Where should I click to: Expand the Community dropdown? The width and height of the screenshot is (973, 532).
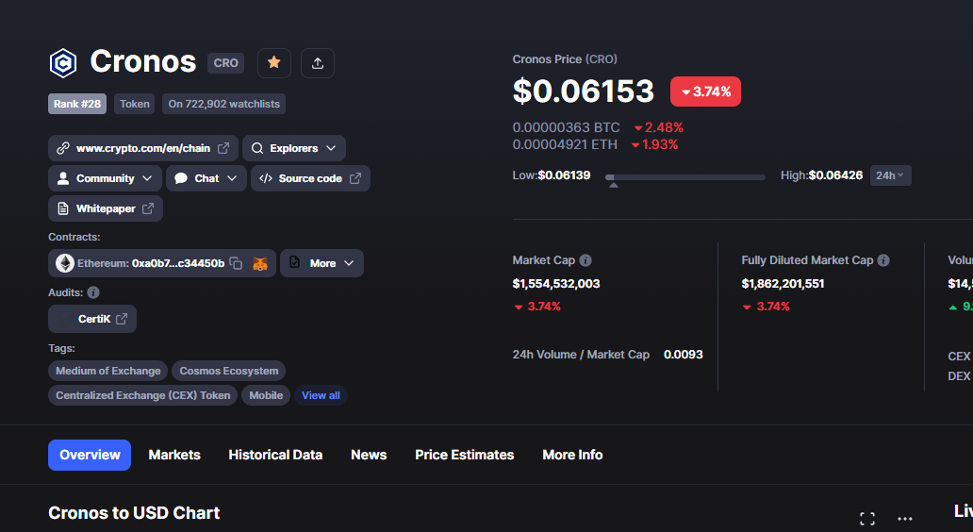coord(105,178)
